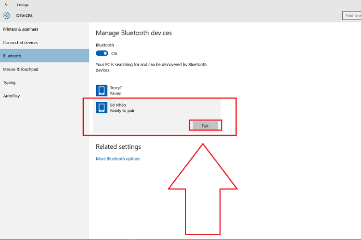Screen dimensions: 361x240
Task: Click the Pair button for Bé Nhẽo
Action: (x=205, y=126)
